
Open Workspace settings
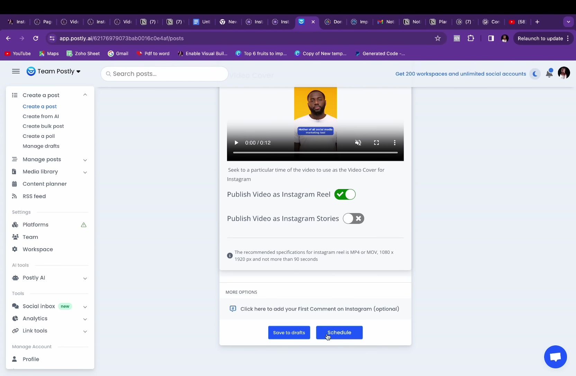[x=38, y=249]
